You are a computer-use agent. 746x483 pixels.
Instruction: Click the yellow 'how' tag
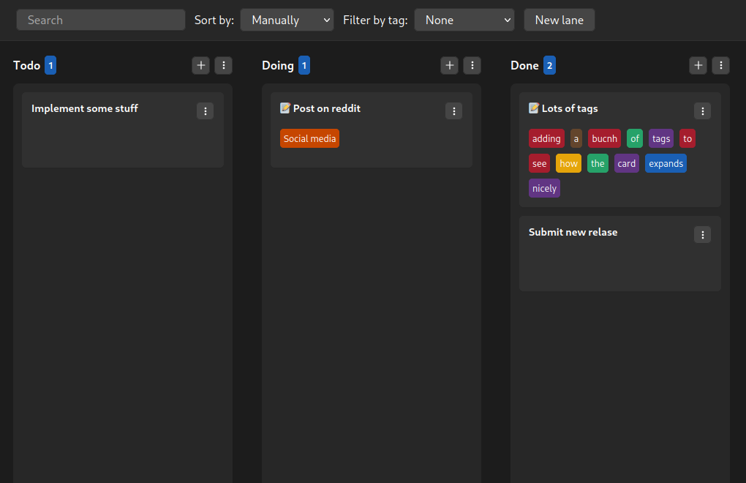coord(568,164)
